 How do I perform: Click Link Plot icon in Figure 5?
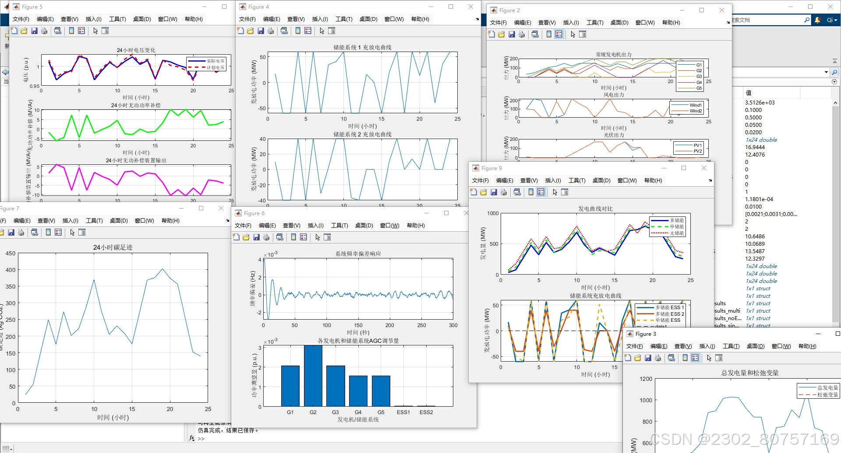(x=57, y=31)
